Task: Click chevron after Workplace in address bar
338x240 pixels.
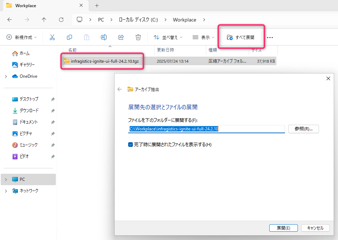Action: tap(204, 20)
